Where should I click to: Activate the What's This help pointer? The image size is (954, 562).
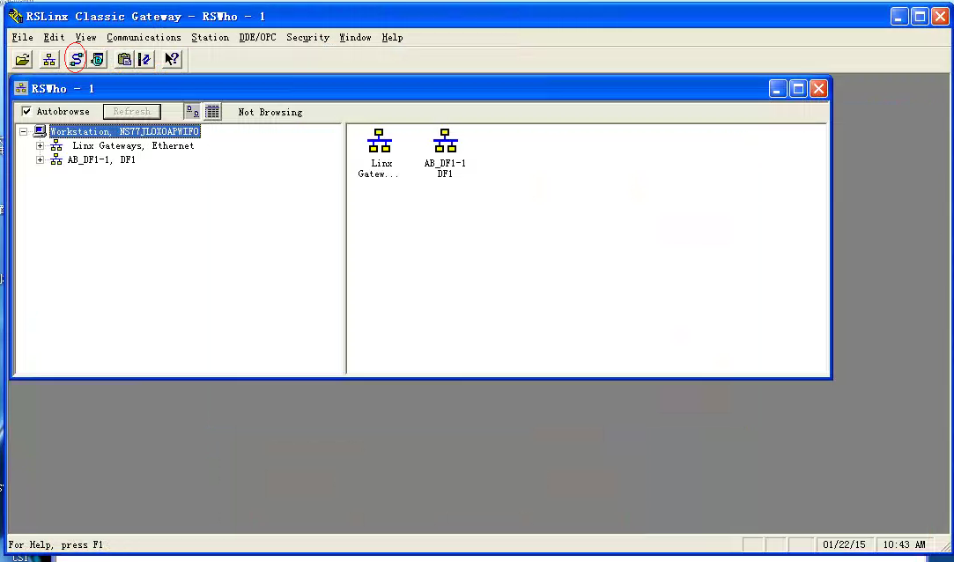pyautogui.click(x=172, y=59)
